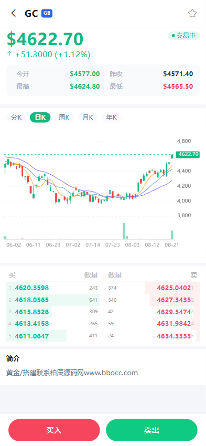This screenshot has width=206, height=446.
Task: Select ask price 4627.3435
Action: click(x=174, y=300)
